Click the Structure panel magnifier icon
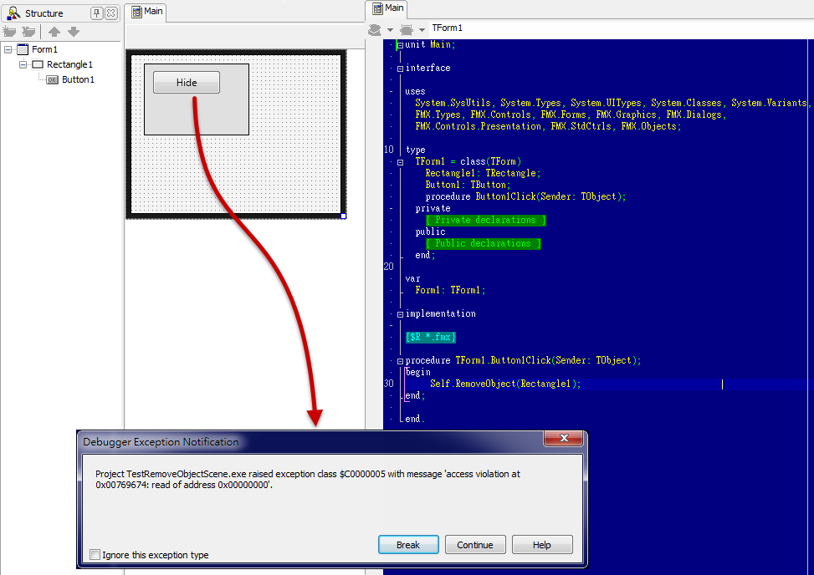The width and height of the screenshot is (814, 575). tap(13, 13)
